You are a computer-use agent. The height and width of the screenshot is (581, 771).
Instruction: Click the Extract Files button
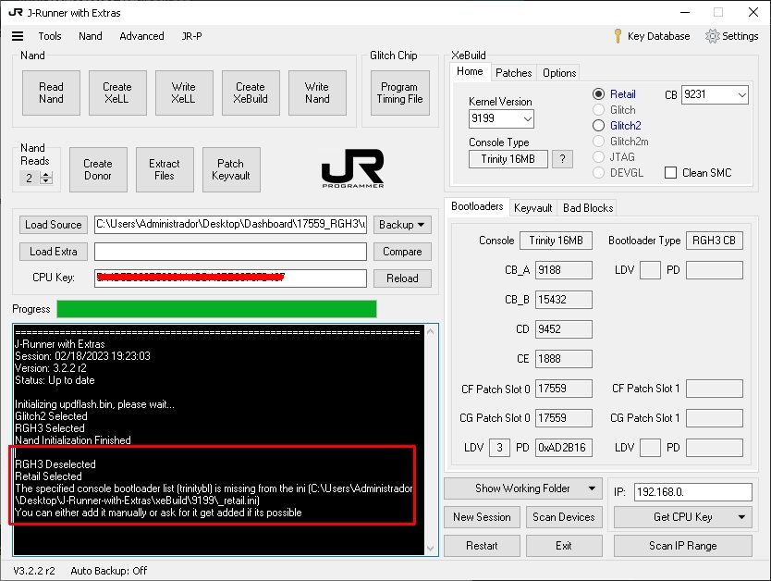(x=165, y=169)
